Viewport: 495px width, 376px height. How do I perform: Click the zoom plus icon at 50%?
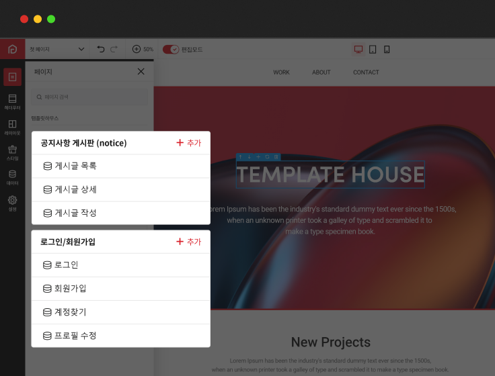(137, 49)
